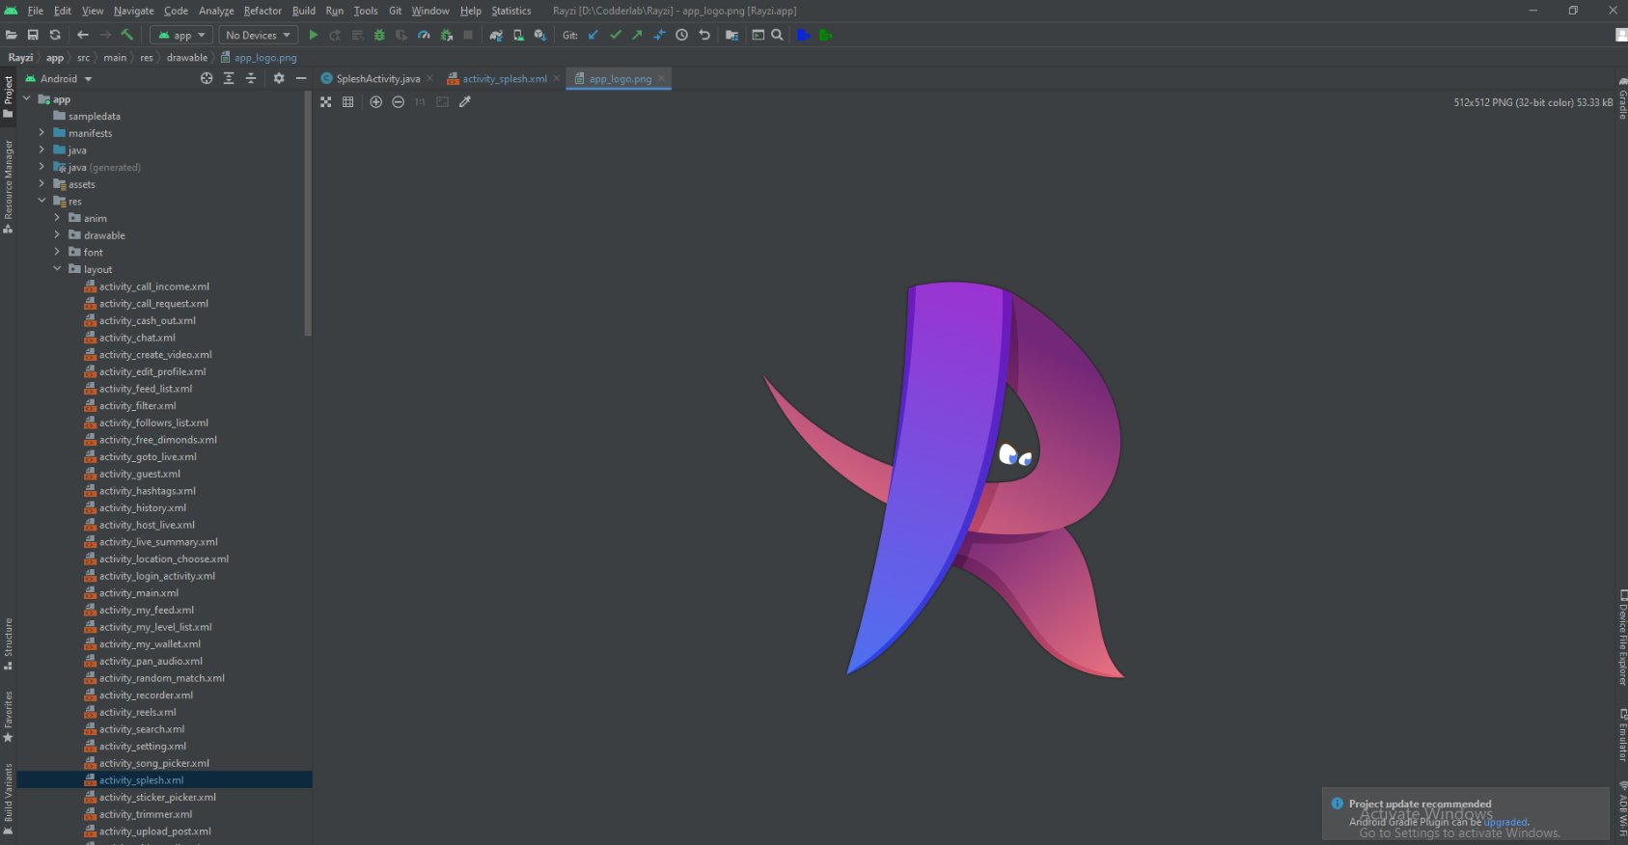
Task: Zoom in on the image preview
Action: point(375,102)
